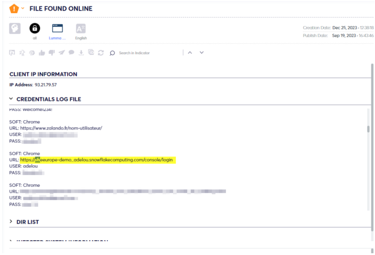Click the export/share indicator icon in toolbar

tap(12, 53)
